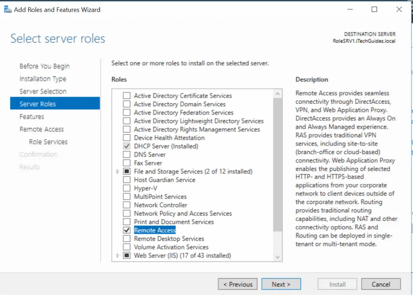The width and height of the screenshot is (413, 295).
Task: Open Role Services step in sidebar
Action: click(x=48, y=142)
